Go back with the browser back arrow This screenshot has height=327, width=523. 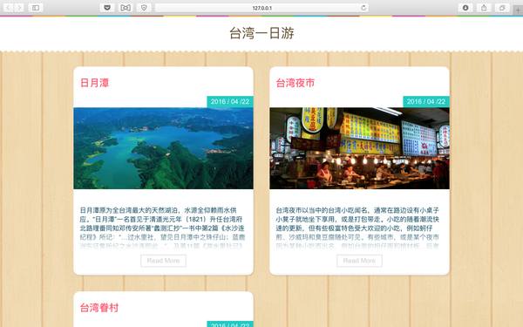pos(8,7)
